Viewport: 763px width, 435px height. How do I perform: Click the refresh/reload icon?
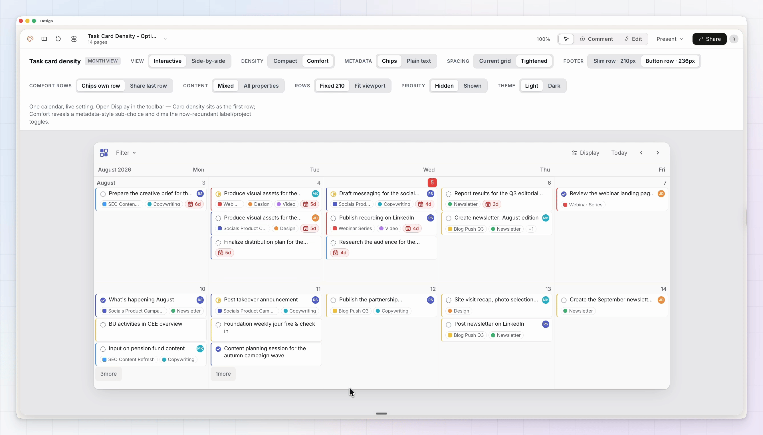click(x=58, y=39)
